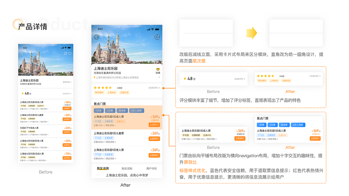Click star row in After rating comparison card
This screenshot has height=196, width=349.
click(266, 76)
